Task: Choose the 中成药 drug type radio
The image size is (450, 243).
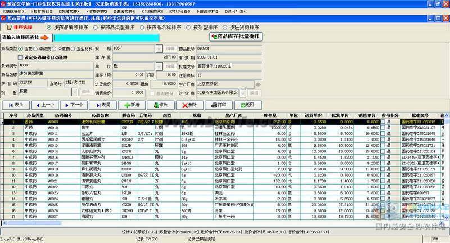Action: tap(42, 49)
